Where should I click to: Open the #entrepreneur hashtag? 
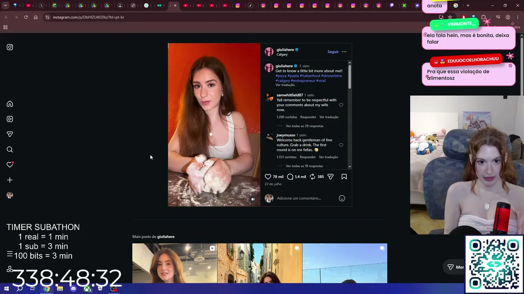click(x=303, y=81)
